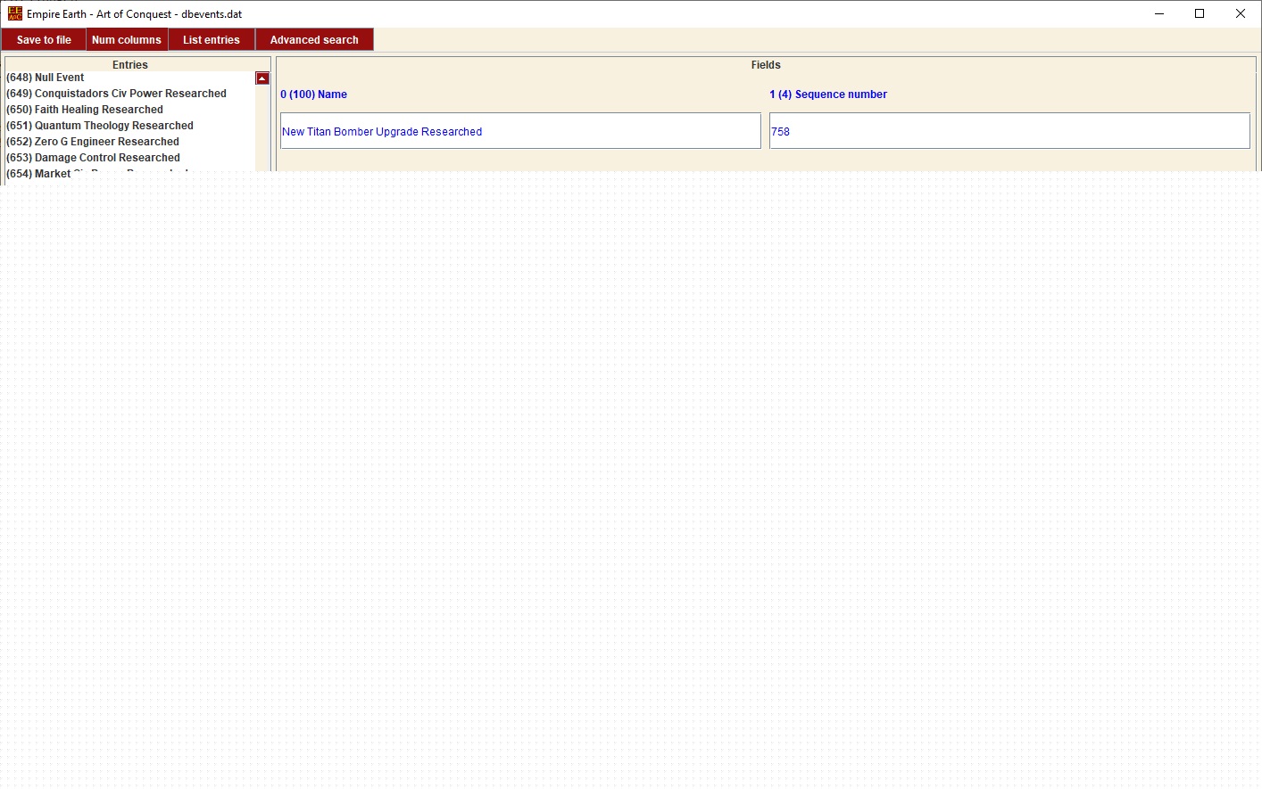Minimize the dbevents.dat window
The width and height of the screenshot is (1262, 789).
pyautogui.click(x=1159, y=13)
